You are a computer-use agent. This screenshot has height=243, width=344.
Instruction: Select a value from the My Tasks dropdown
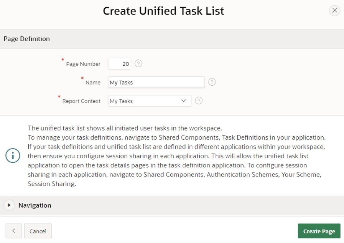(x=150, y=101)
